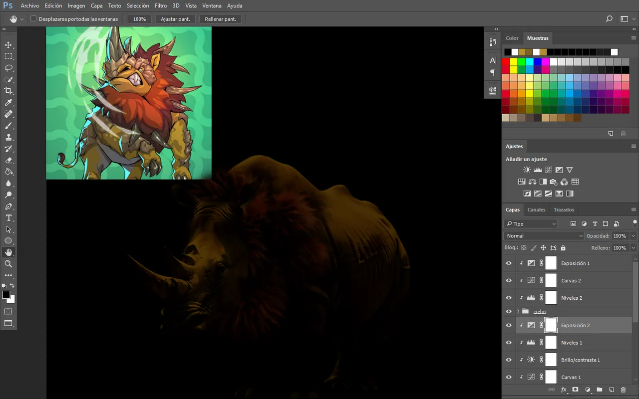
Task: Click the 100% zoom button
Action: (x=139, y=19)
